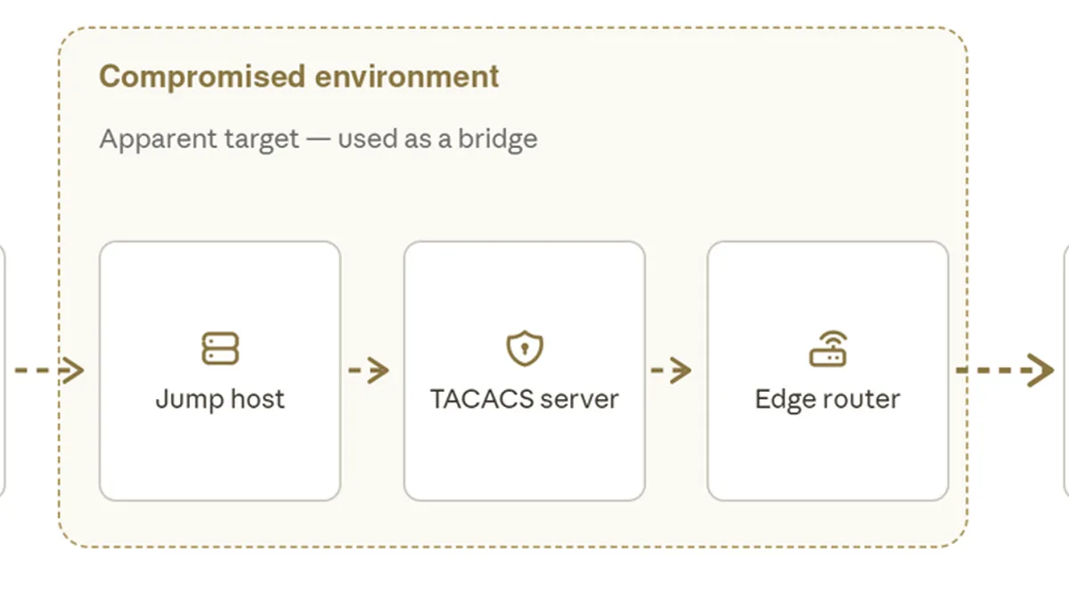The image size is (1069, 601).
Task: Click the "Apparent target — used as a bridge" subtitle
Action: tap(318, 139)
